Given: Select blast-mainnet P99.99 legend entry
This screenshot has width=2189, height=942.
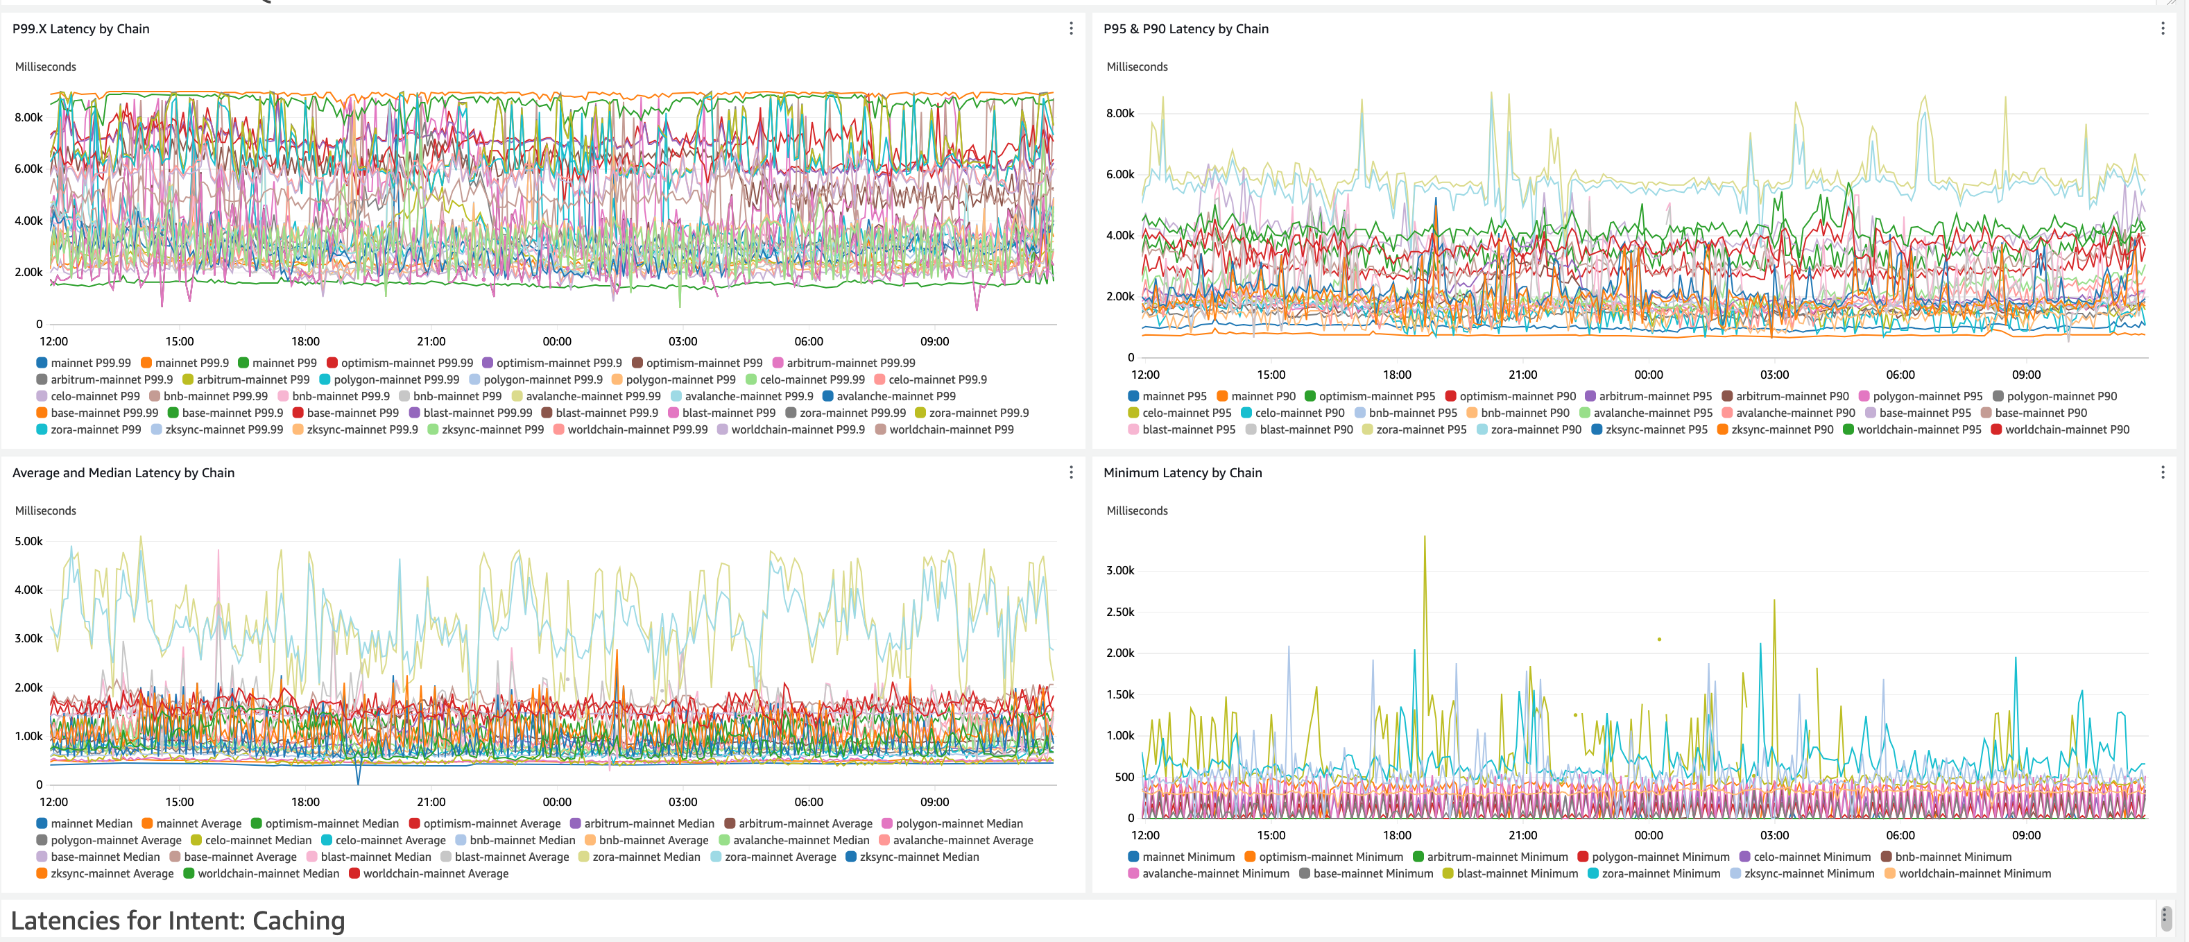Looking at the screenshot, I should [x=470, y=413].
